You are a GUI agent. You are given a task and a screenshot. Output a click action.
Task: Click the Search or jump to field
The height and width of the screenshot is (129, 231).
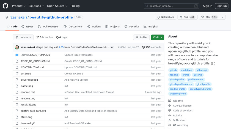pos(171,6)
